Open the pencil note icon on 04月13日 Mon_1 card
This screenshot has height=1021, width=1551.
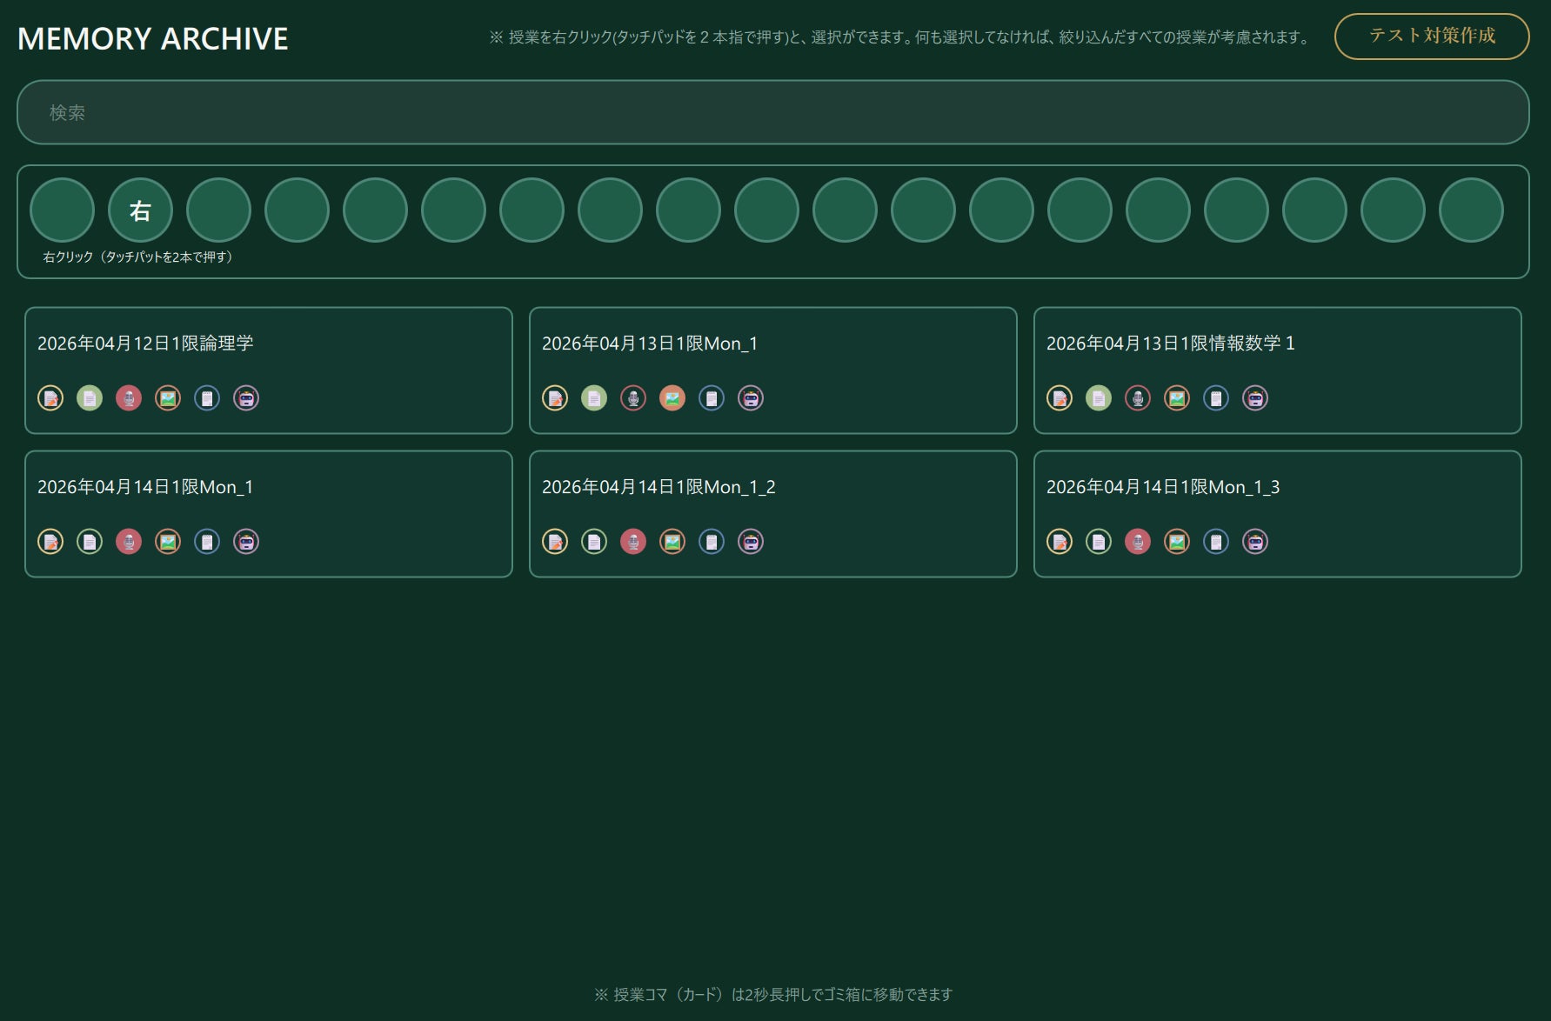click(555, 398)
